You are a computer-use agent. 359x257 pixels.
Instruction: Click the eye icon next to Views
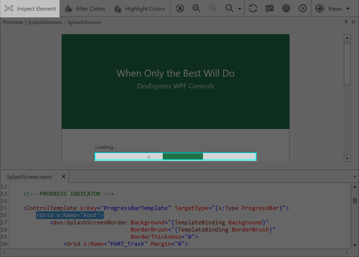(319, 9)
